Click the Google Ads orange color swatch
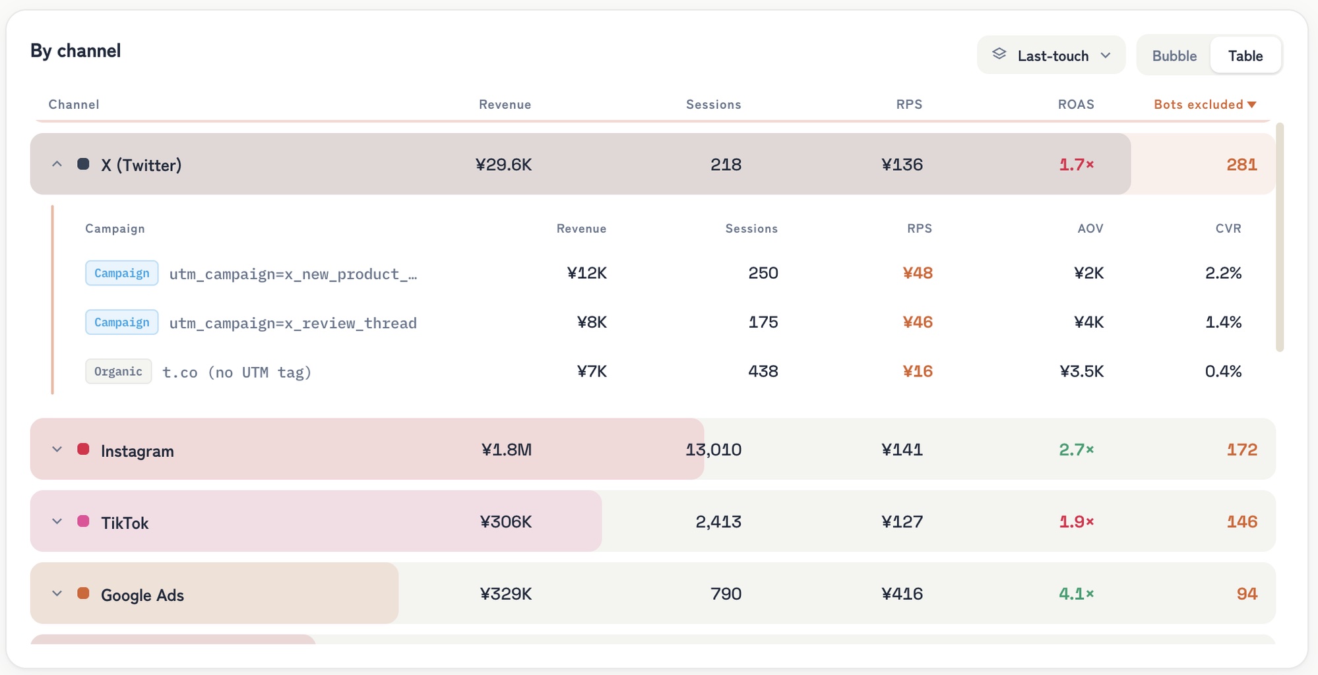 pos(83,593)
